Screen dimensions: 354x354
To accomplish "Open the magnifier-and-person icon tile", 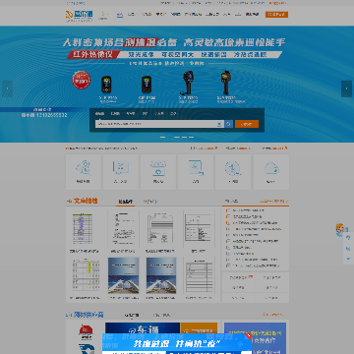I will (84, 172).
